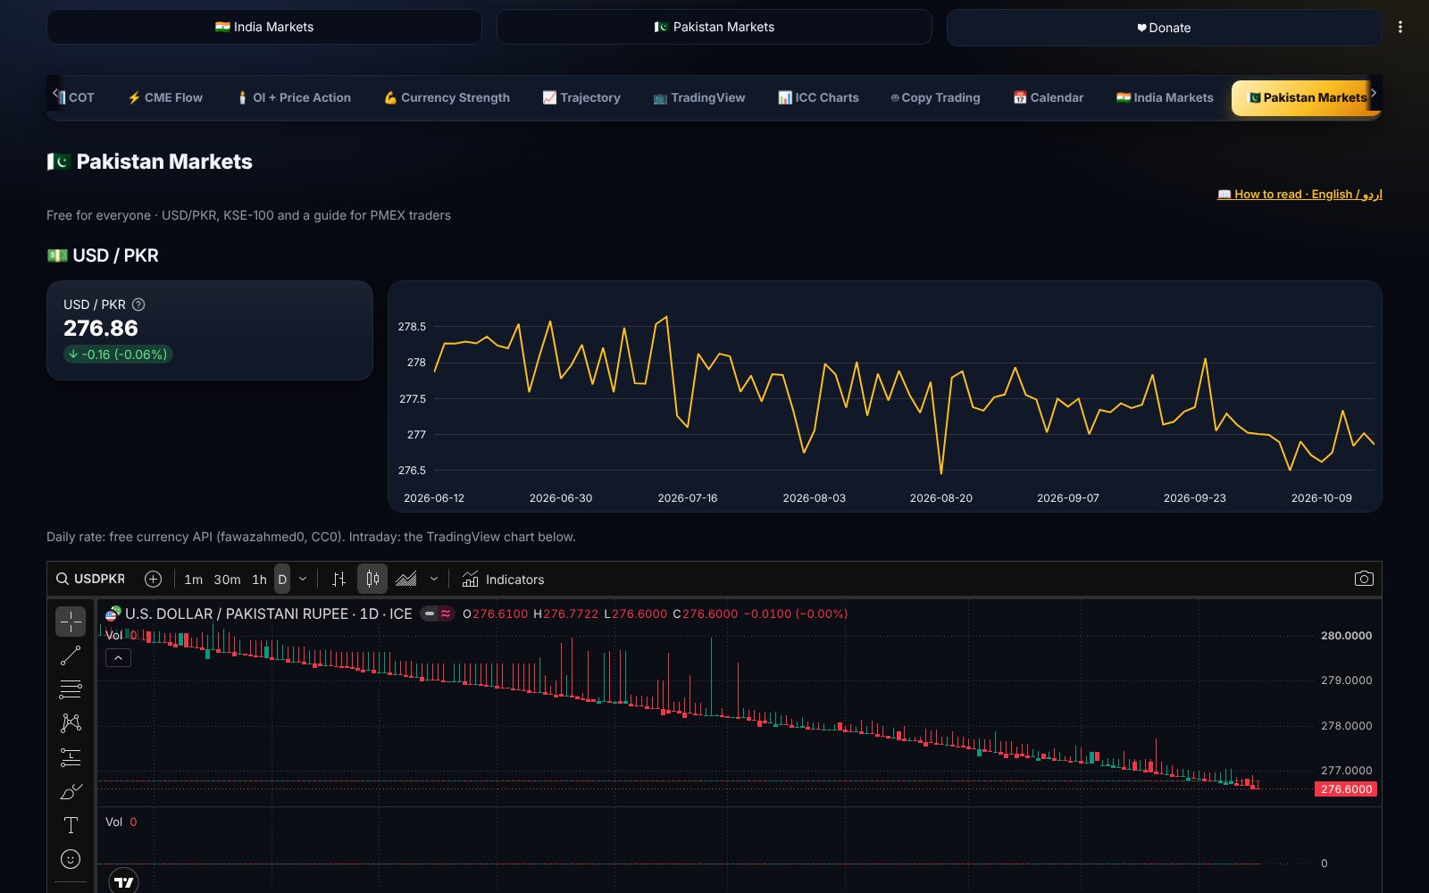This screenshot has height=893, width=1429.
Task: Open the Indicators panel
Action: (x=504, y=580)
